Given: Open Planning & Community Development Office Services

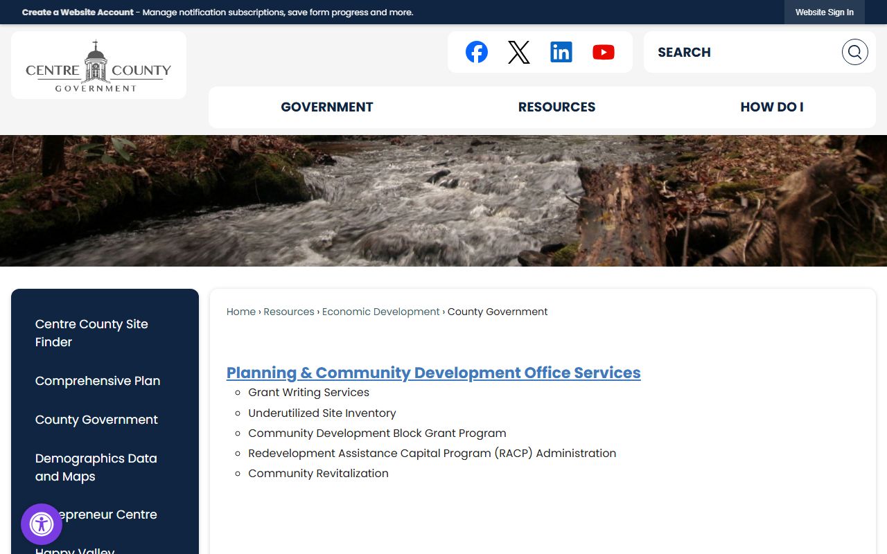Looking at the screenshot, I should [x=433, y=373].
